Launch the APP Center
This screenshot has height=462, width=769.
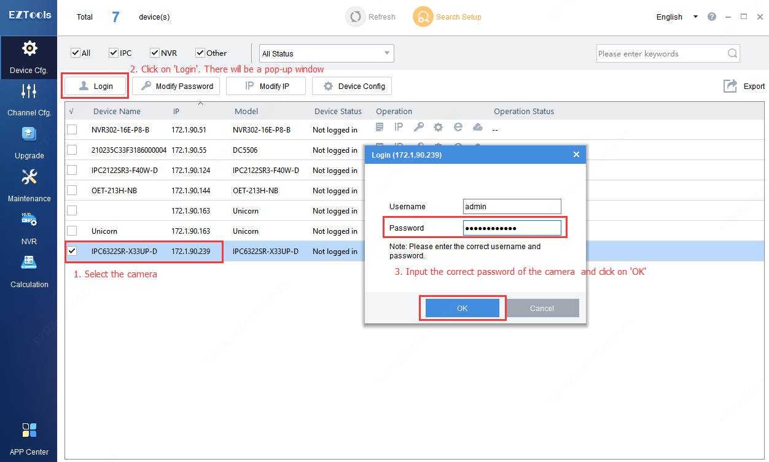click(29, 438)
